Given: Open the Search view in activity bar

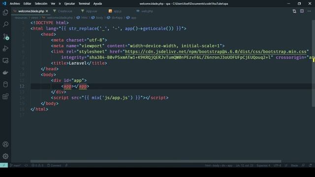Looking at the screenshot, I should point(5,25).
